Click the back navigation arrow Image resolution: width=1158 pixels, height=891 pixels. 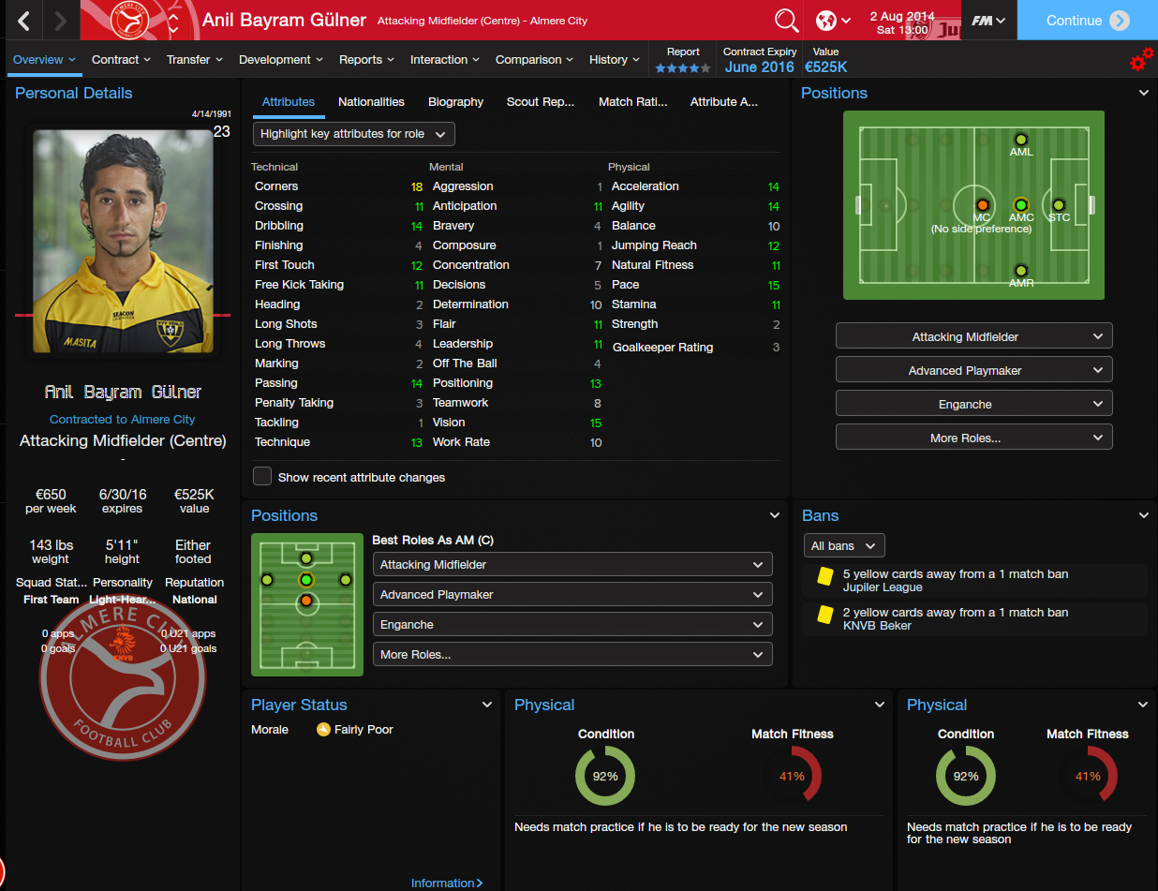point(24,20)
